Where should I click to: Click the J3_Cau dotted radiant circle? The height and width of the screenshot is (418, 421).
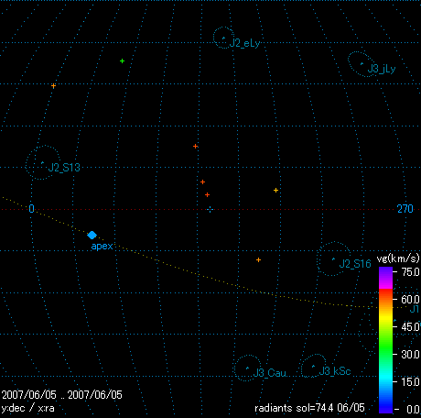[248, 368]
